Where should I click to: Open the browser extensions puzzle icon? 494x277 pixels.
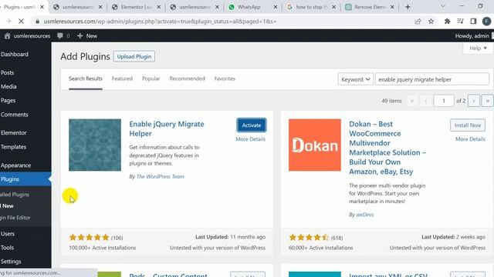(x=447, y=22)
